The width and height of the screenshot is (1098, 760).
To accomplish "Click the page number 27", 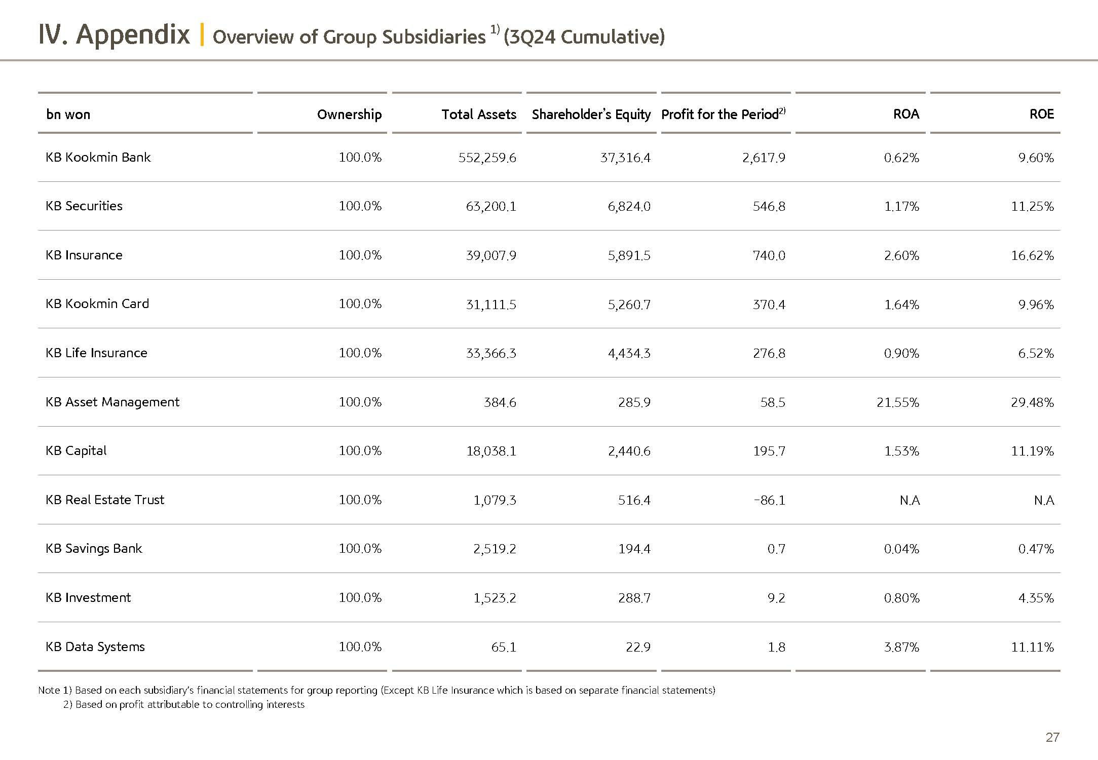I will click(x=1052, y=737).
